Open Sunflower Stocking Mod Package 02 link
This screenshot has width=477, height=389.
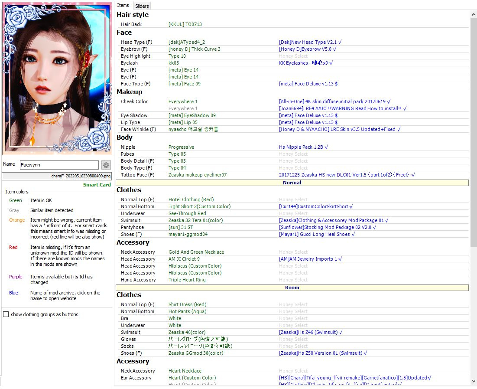click(328, 227)
